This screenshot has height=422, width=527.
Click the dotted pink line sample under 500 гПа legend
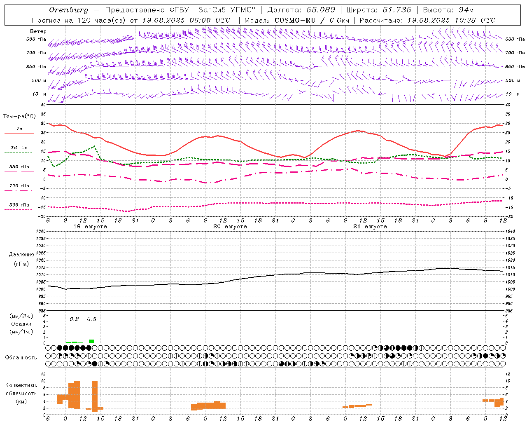click(x=19, y=209)
